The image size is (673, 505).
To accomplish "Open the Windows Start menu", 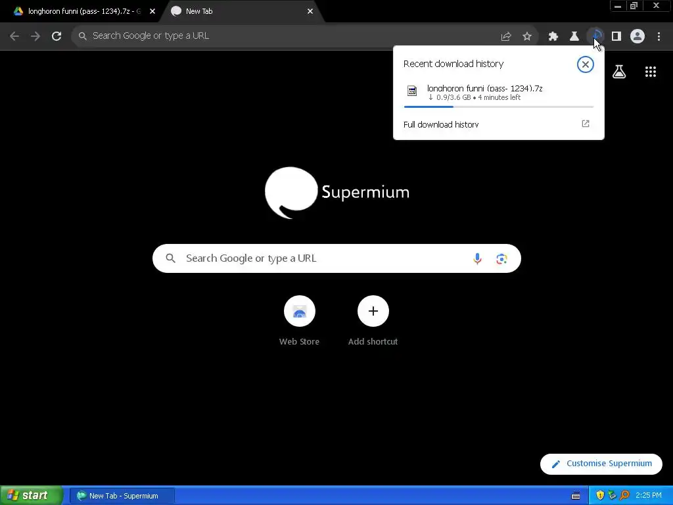I will point(31,496).
